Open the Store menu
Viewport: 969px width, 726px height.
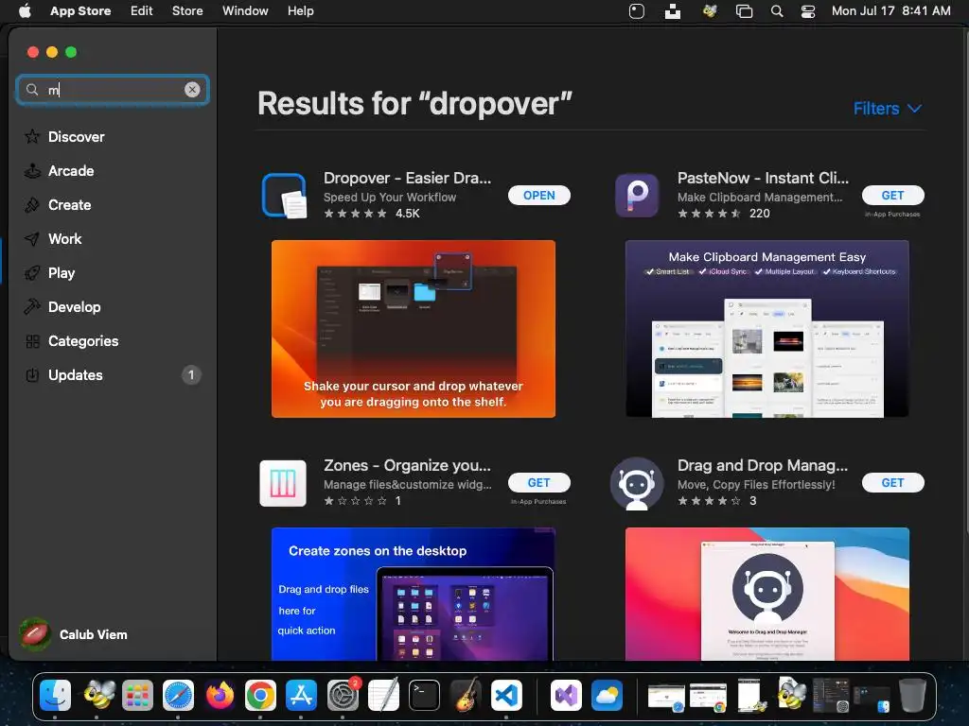coord(187,11)
